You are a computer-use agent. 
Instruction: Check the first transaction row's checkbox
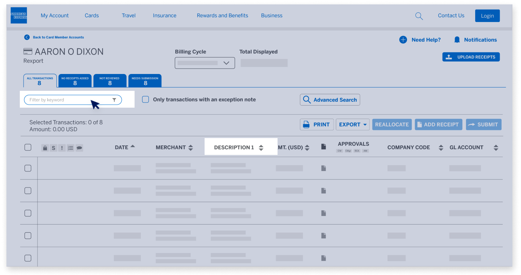[x=28, y=168]
